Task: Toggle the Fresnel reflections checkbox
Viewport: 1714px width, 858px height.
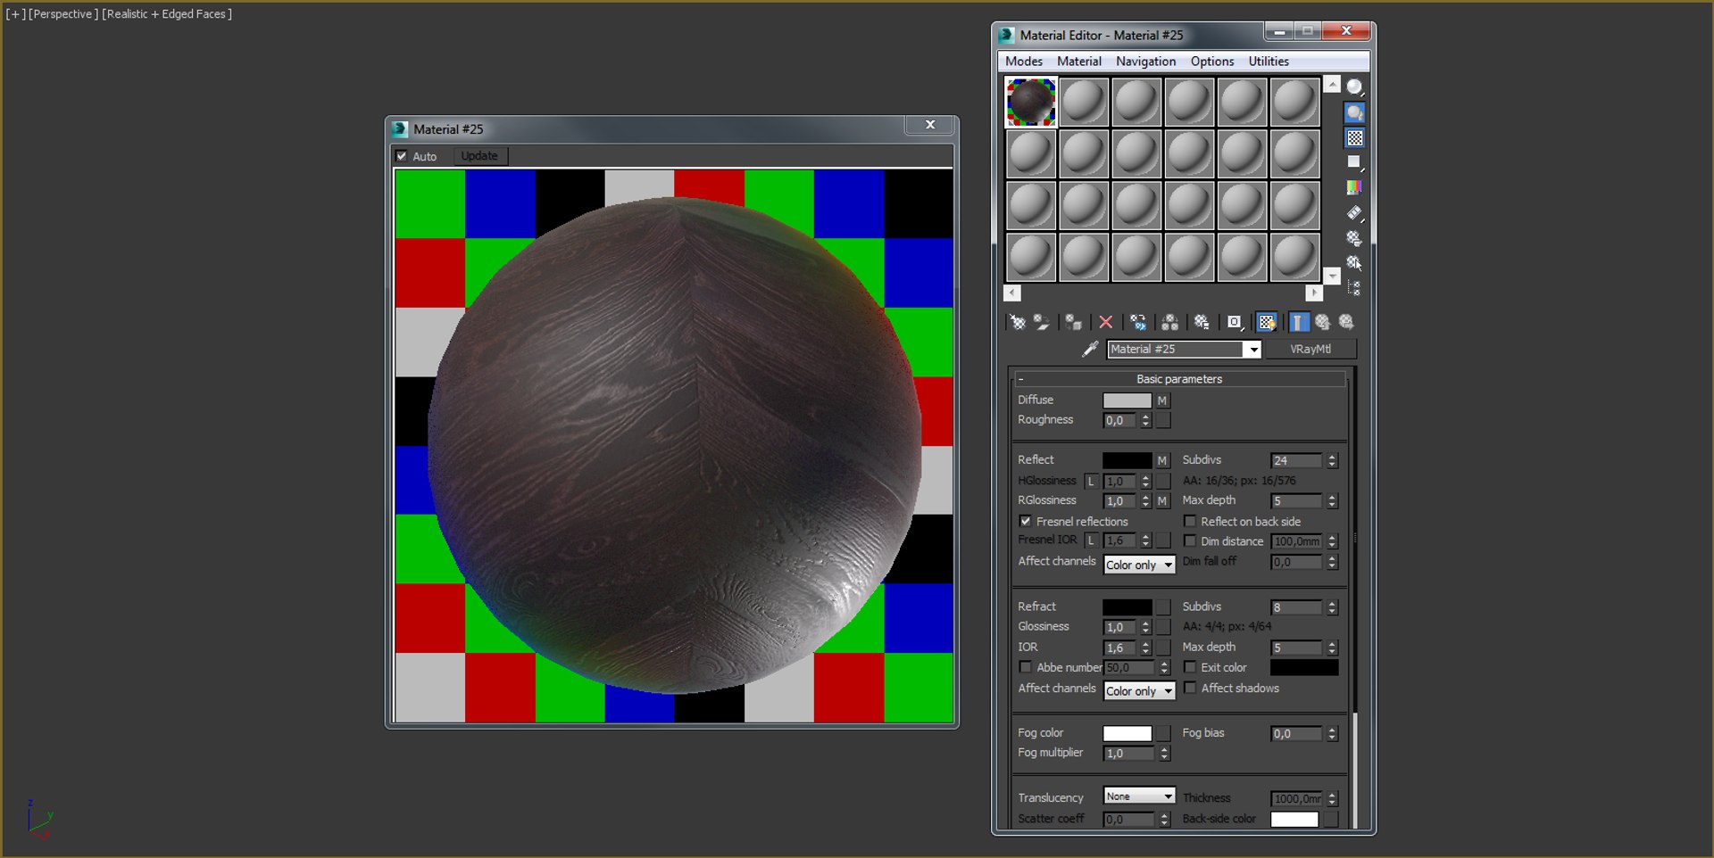Action: click(1025, 521)
